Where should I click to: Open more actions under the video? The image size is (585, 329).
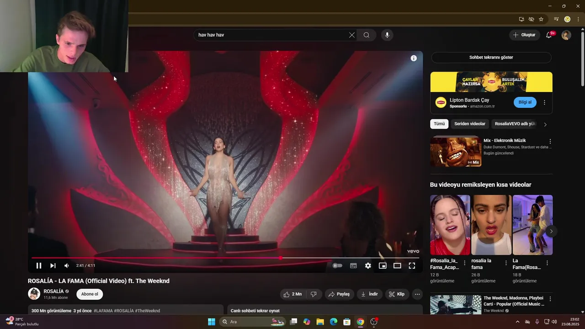coord(417,294)
